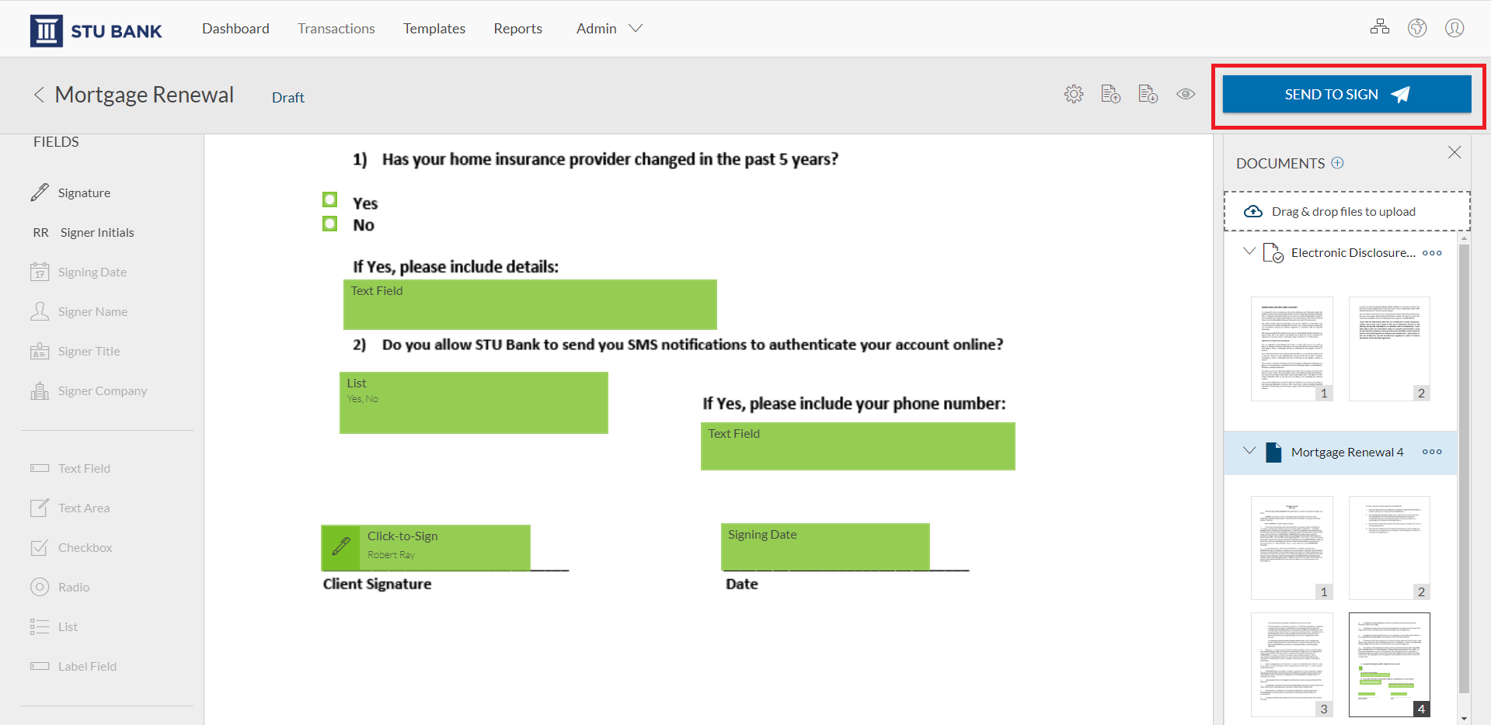Screen dimensions: 1491x725
Task: Click the Draft status label
Action: tap(288, 98)
